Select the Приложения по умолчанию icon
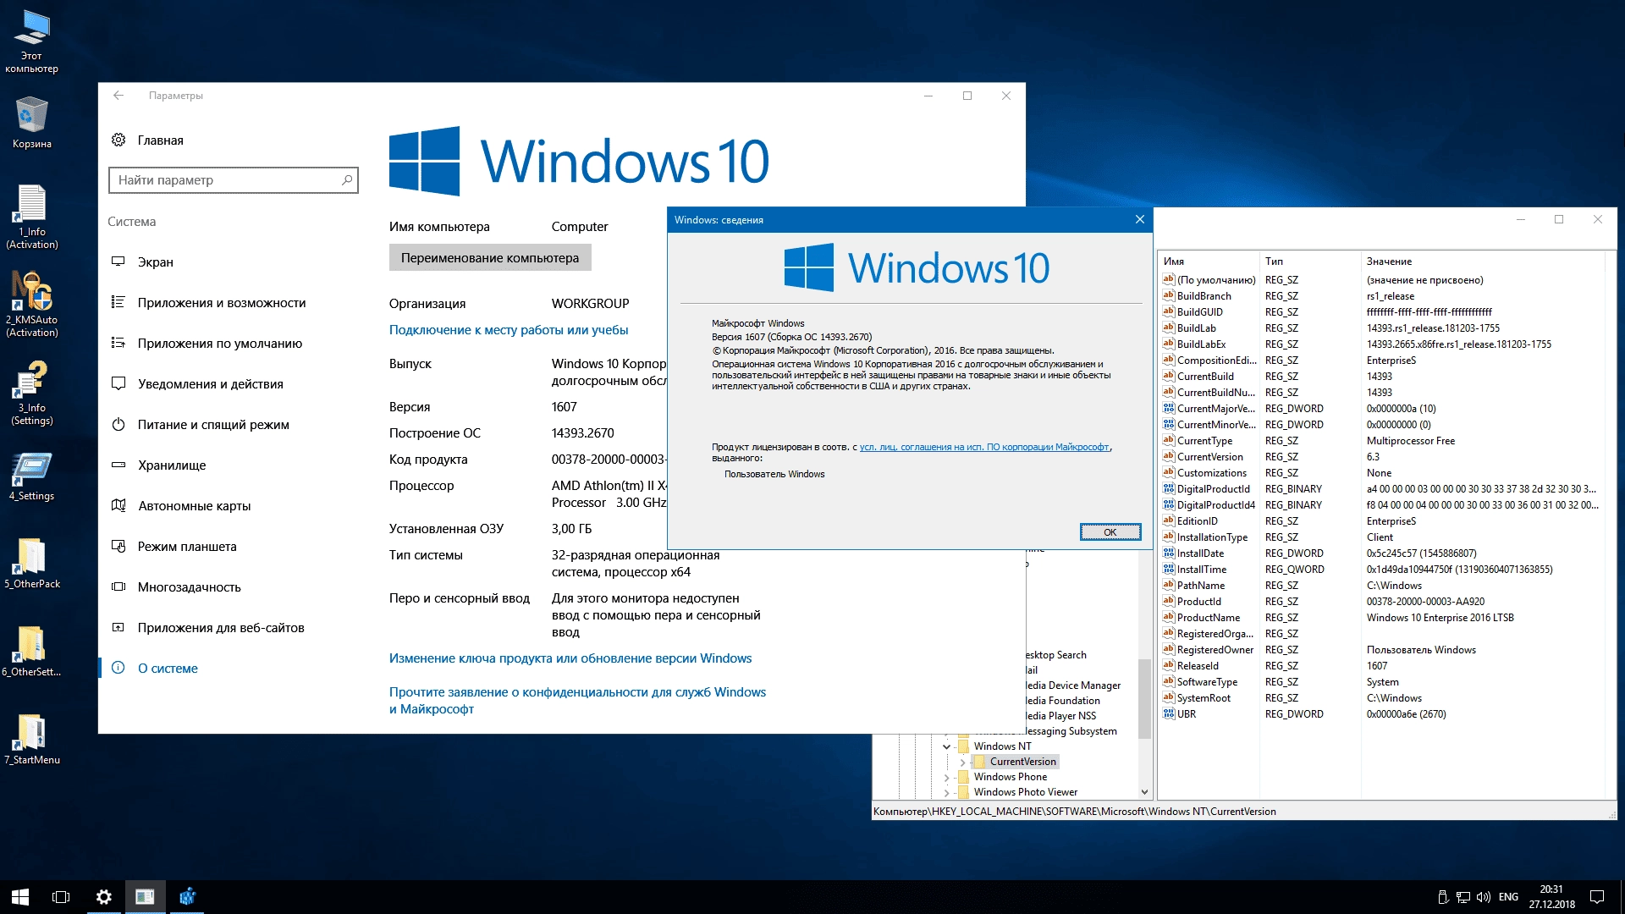 (x=118, y=343)
